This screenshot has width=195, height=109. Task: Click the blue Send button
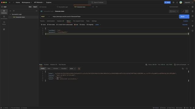click(183, 16)
